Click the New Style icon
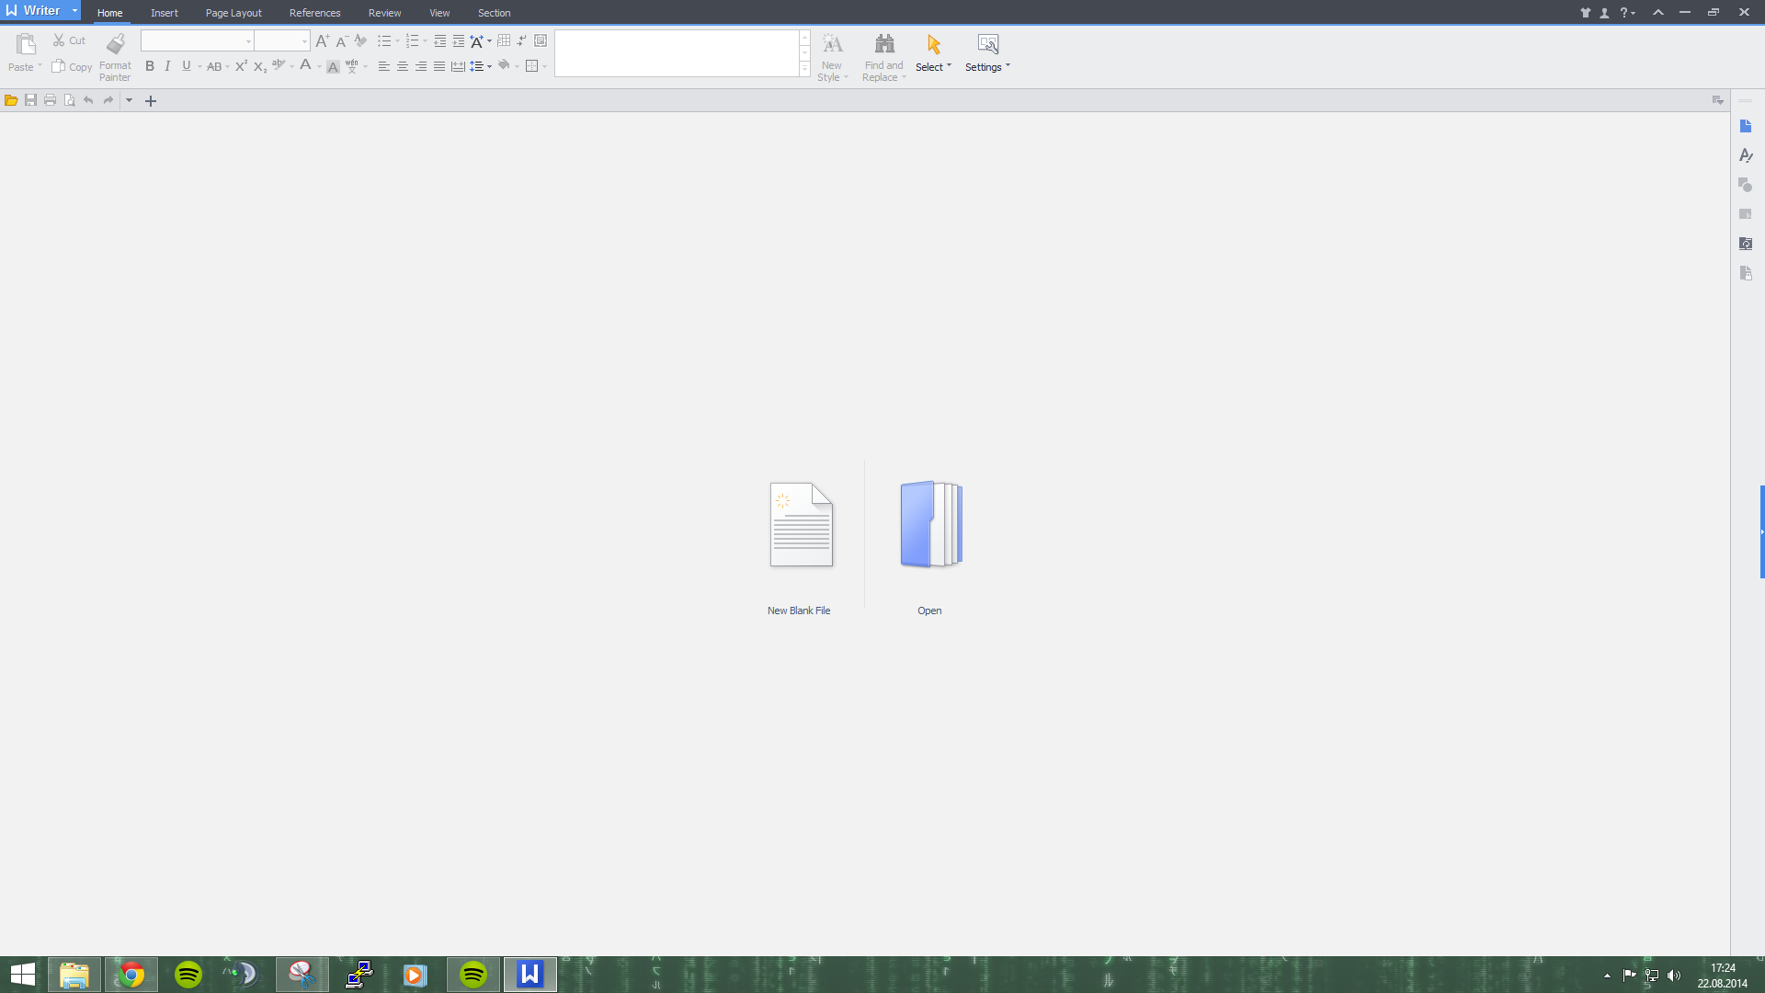Viewport: 1765px width, 993px height. (x=832, y=44)
